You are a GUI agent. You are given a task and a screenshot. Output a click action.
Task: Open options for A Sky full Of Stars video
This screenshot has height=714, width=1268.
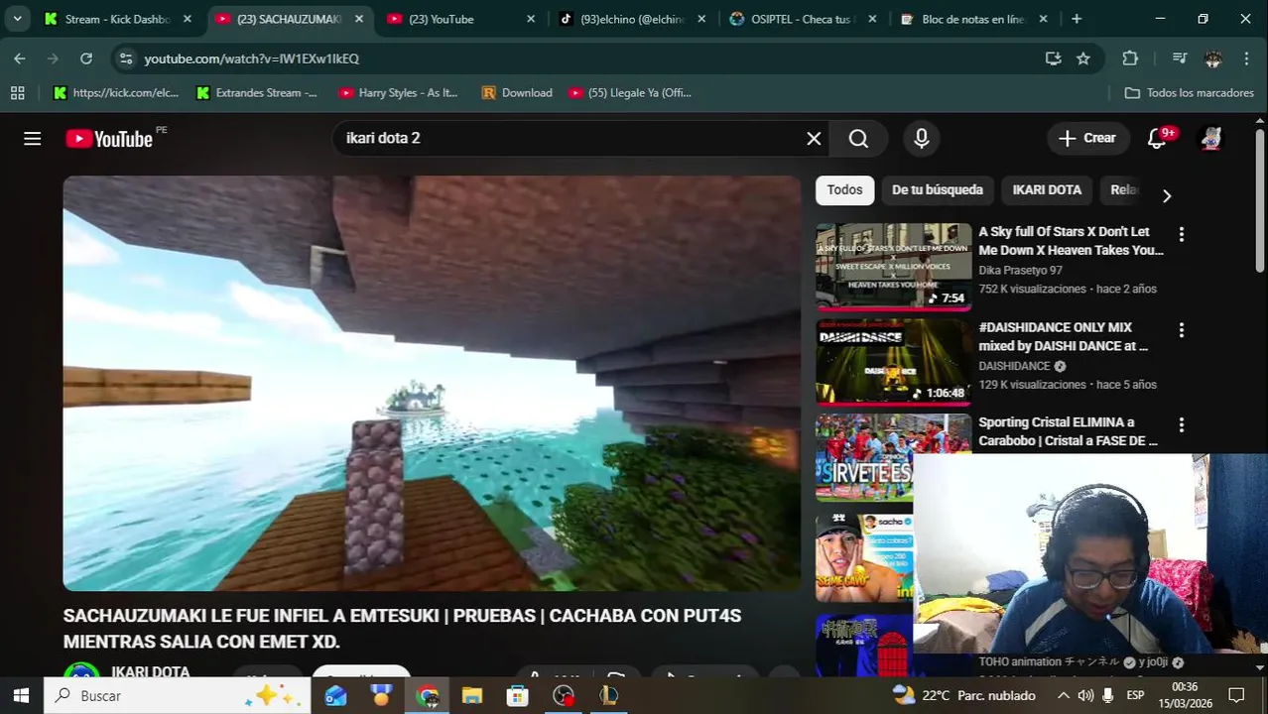click(x=1181, y=234)
